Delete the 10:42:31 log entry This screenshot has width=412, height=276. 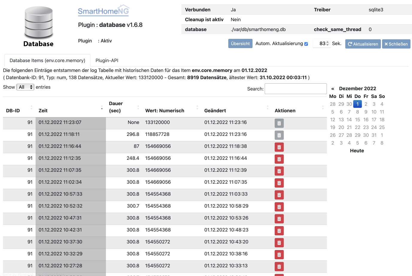point(279,231)
